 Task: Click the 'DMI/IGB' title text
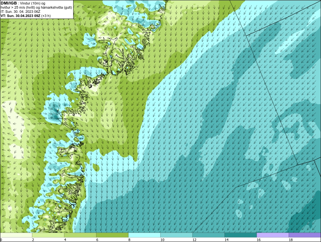coord(9,3)
